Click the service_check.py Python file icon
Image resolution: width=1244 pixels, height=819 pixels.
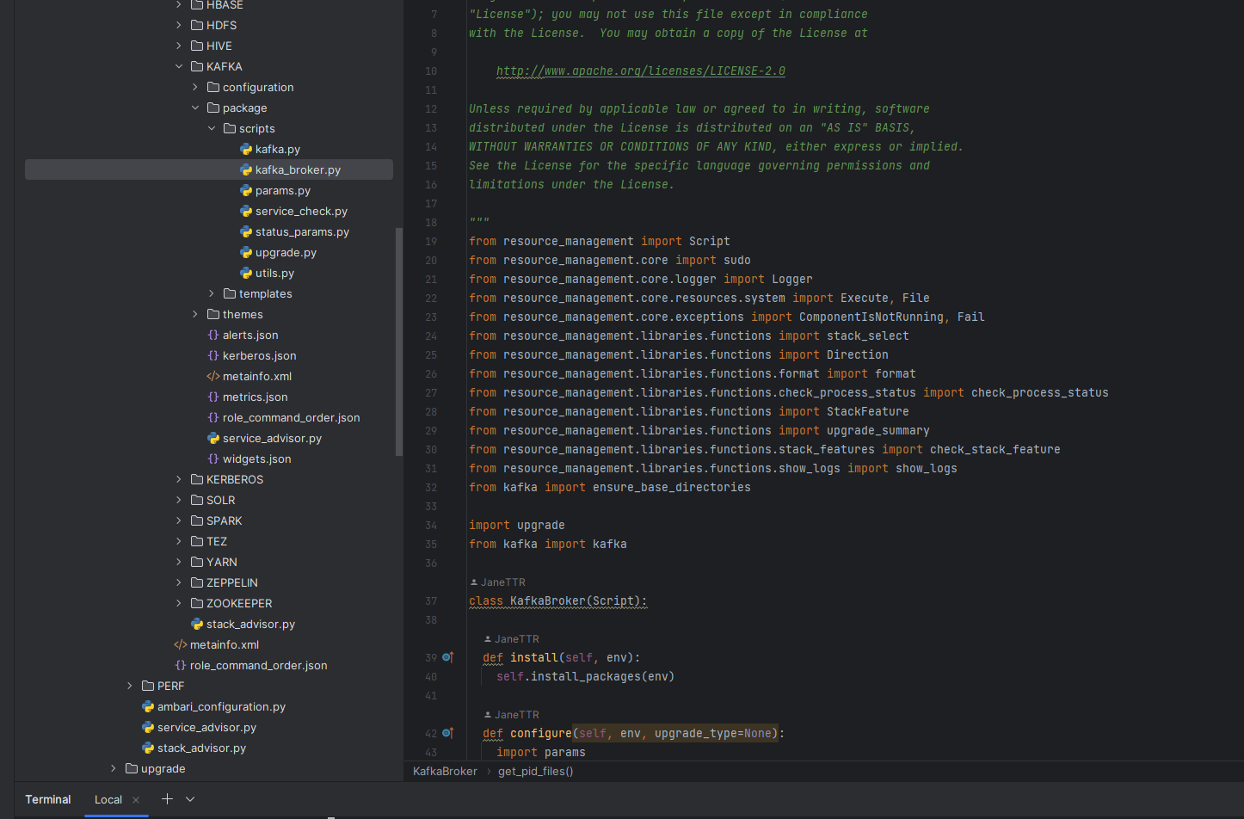point(246,211)
